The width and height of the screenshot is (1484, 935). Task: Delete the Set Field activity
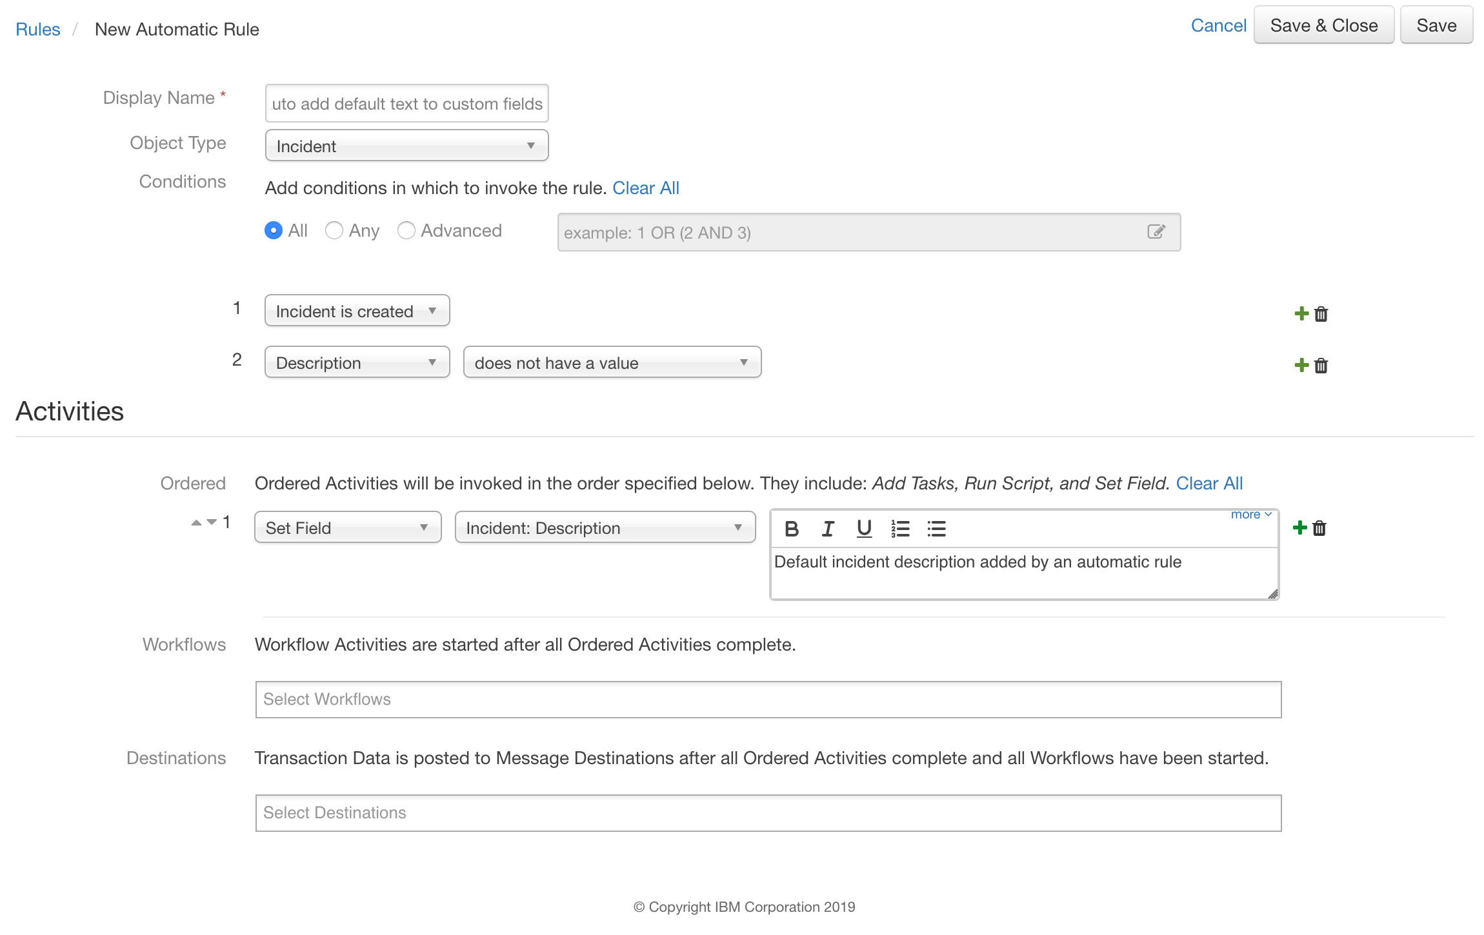pos(1319,527)
